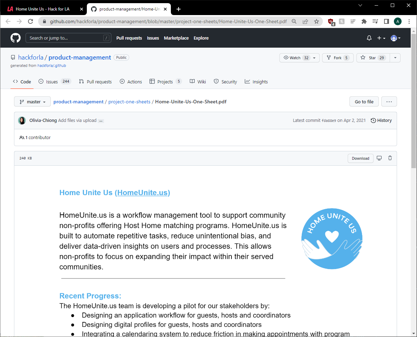The image size is (417, 337).
Task: Focus the Search or jump to field
Action: click(68, 38)
